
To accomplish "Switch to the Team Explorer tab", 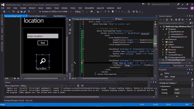I will click(178, 66).
